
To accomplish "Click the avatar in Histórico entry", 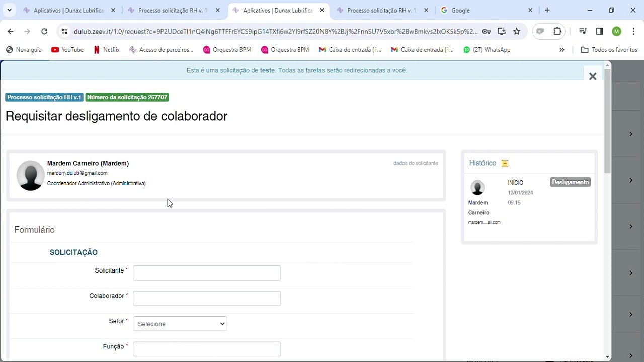I will [x=477, y=188].
